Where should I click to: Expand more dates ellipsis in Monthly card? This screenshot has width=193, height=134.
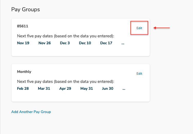coord(124,89)
